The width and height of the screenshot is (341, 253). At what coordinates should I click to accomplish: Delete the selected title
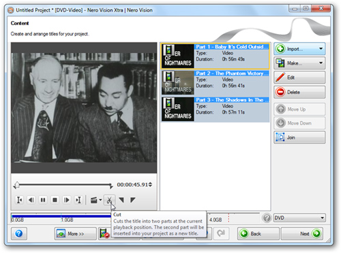click(299, 92)
